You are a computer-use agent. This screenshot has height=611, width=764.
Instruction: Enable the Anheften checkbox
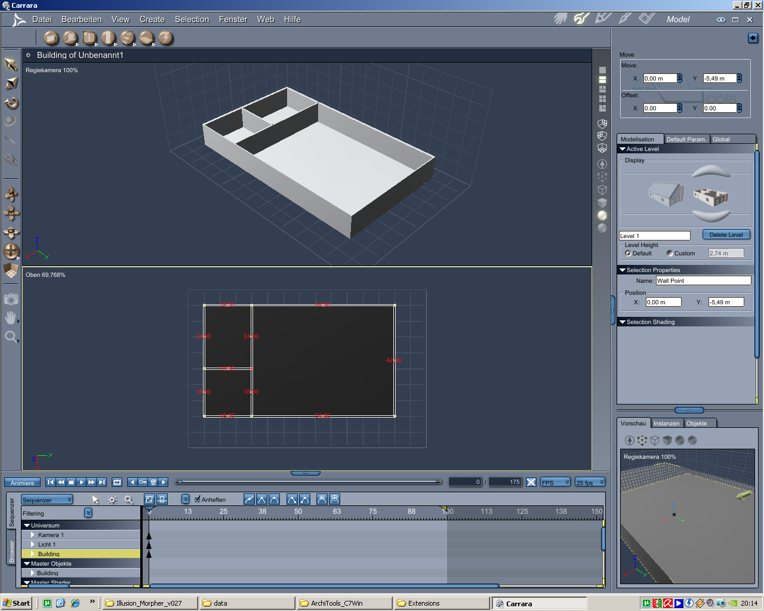coord(198,499)
